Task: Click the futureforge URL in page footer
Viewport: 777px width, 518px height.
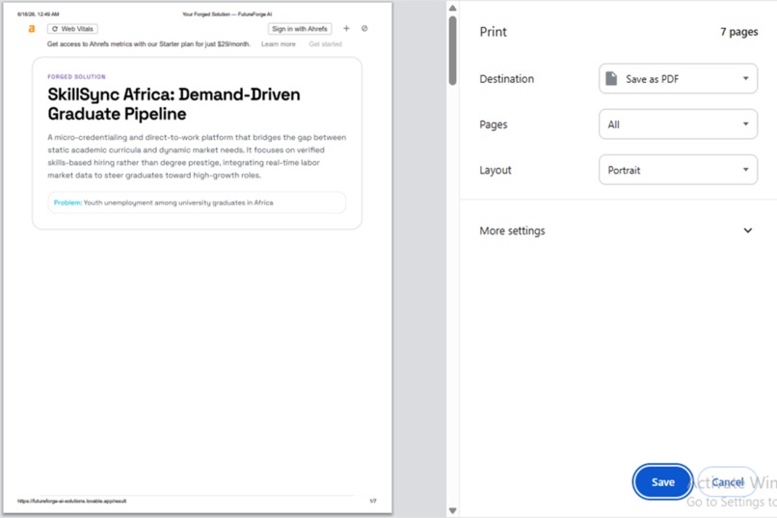Action: pos(72,502)
